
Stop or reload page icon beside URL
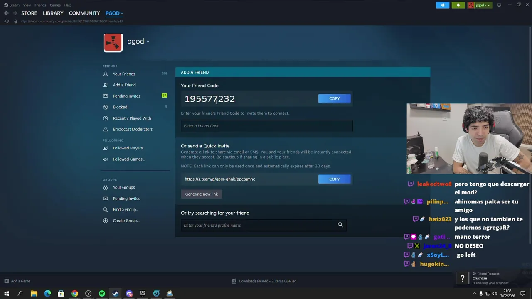7,21
